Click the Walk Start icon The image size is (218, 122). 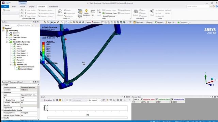tap(152, 13)
